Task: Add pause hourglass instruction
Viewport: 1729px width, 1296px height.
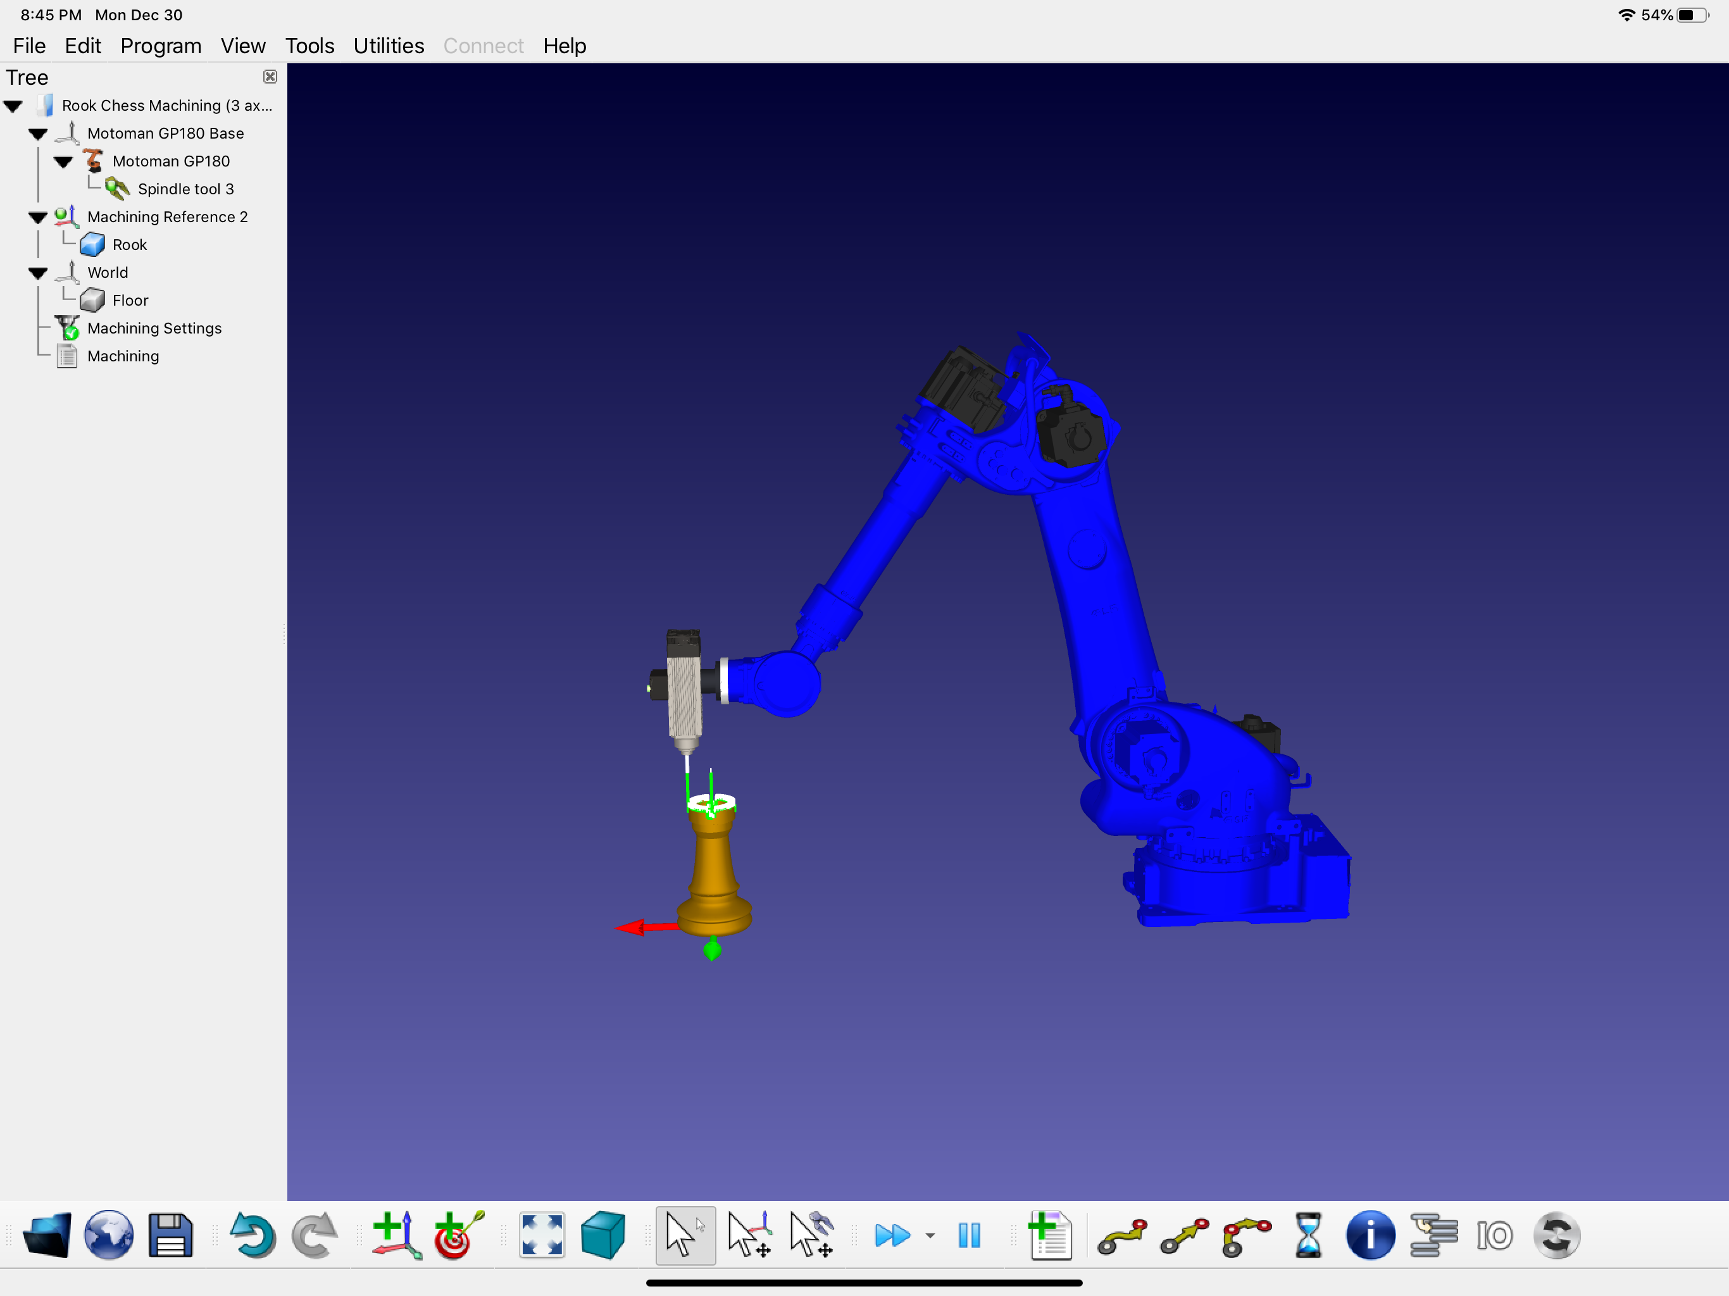Action: tap(1308, 1235)
